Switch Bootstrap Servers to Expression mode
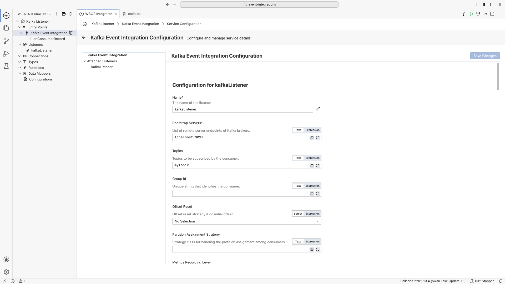This screenshot has width=505, height=284. pyautogui.click(x=312, y=130)
